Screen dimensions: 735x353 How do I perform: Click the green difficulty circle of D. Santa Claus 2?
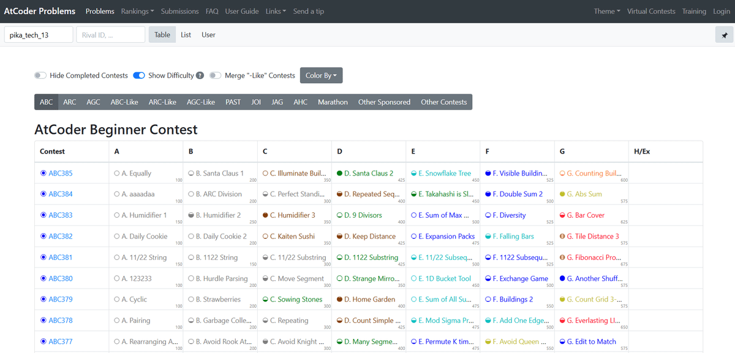339,173
